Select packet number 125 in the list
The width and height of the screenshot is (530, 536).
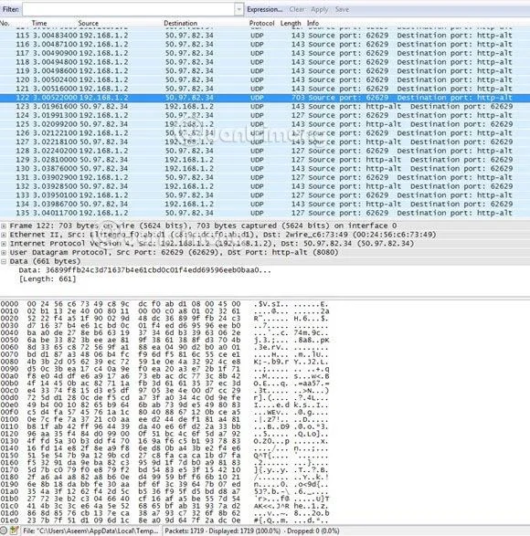pyautogui.click(x=265, y=124)
